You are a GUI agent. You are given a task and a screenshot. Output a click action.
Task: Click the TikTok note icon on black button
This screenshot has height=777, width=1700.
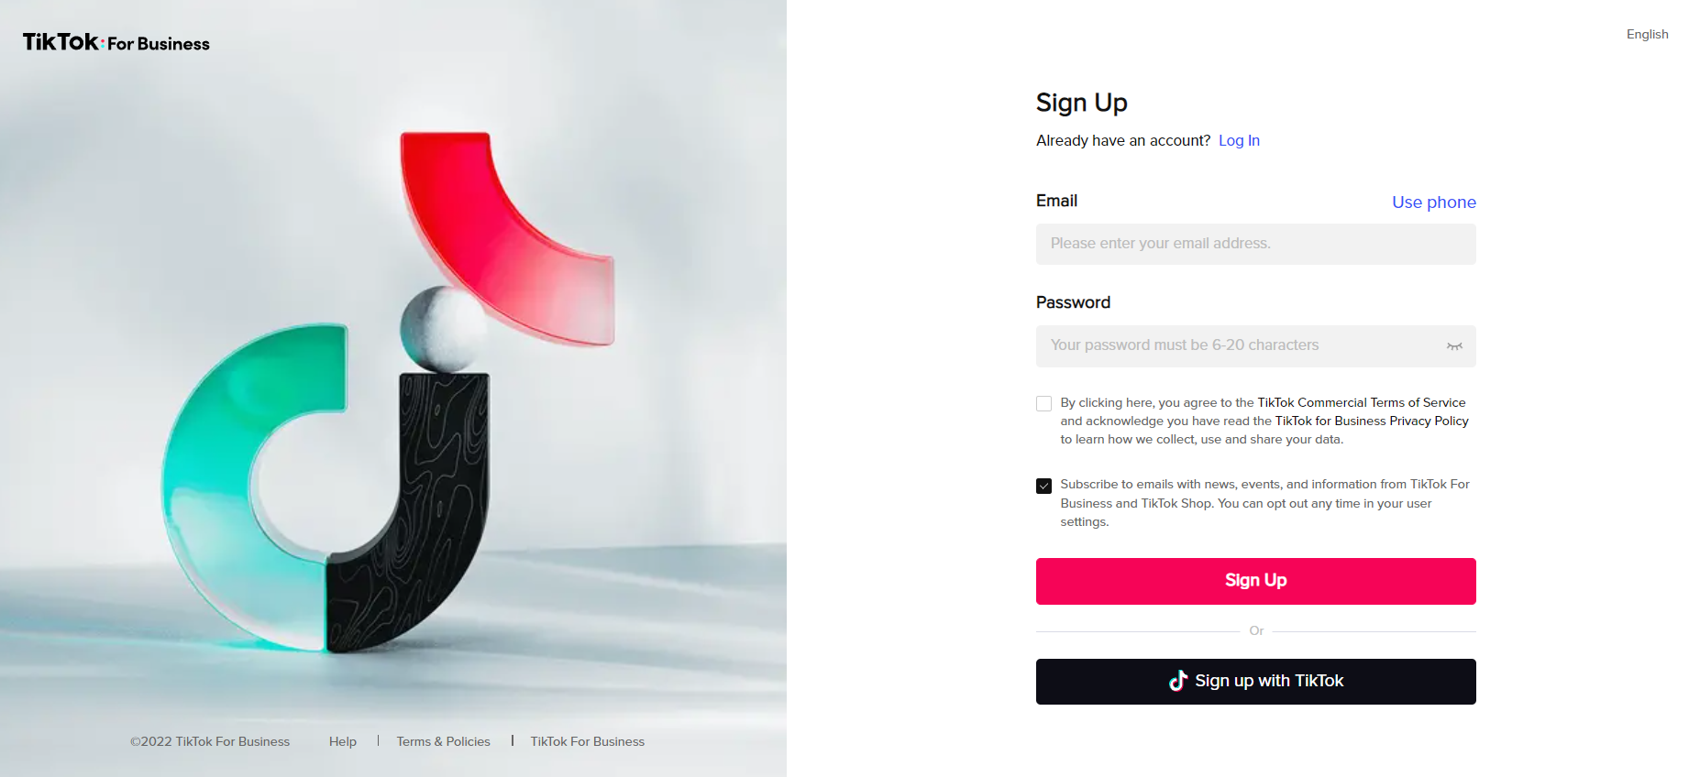coord(1178,681)
